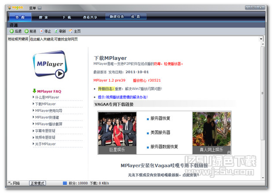The image size is (272, 193).
Task: Open the 服务器恢复 ad link
Action: pyautogui.click(x=160, y=119)
